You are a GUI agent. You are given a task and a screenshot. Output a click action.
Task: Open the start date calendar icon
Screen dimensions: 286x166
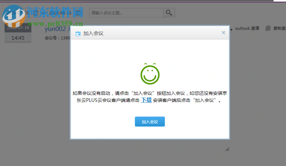click(36, 13)
